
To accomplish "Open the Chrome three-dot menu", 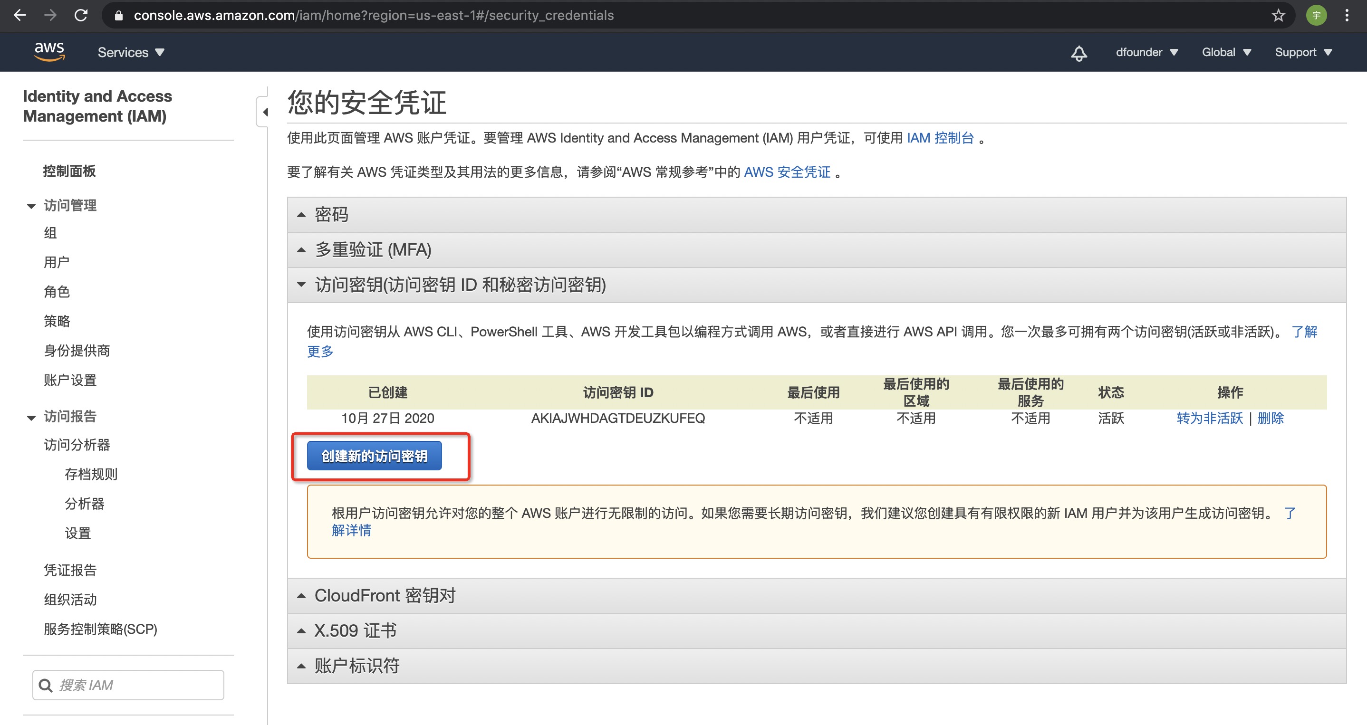I will [x=1347, y=15].
